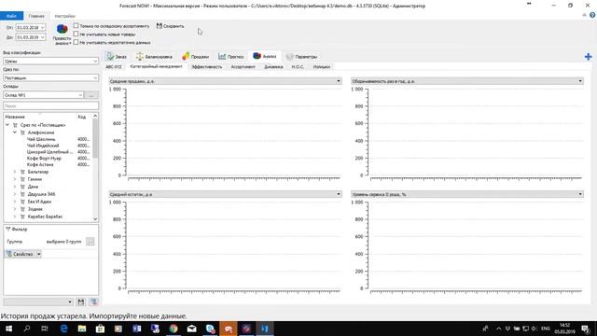Image resolution: width=597 pixels, height=336 pixels.
Task: Expand the Бальтазар supplier node
Action: point(15,172)
